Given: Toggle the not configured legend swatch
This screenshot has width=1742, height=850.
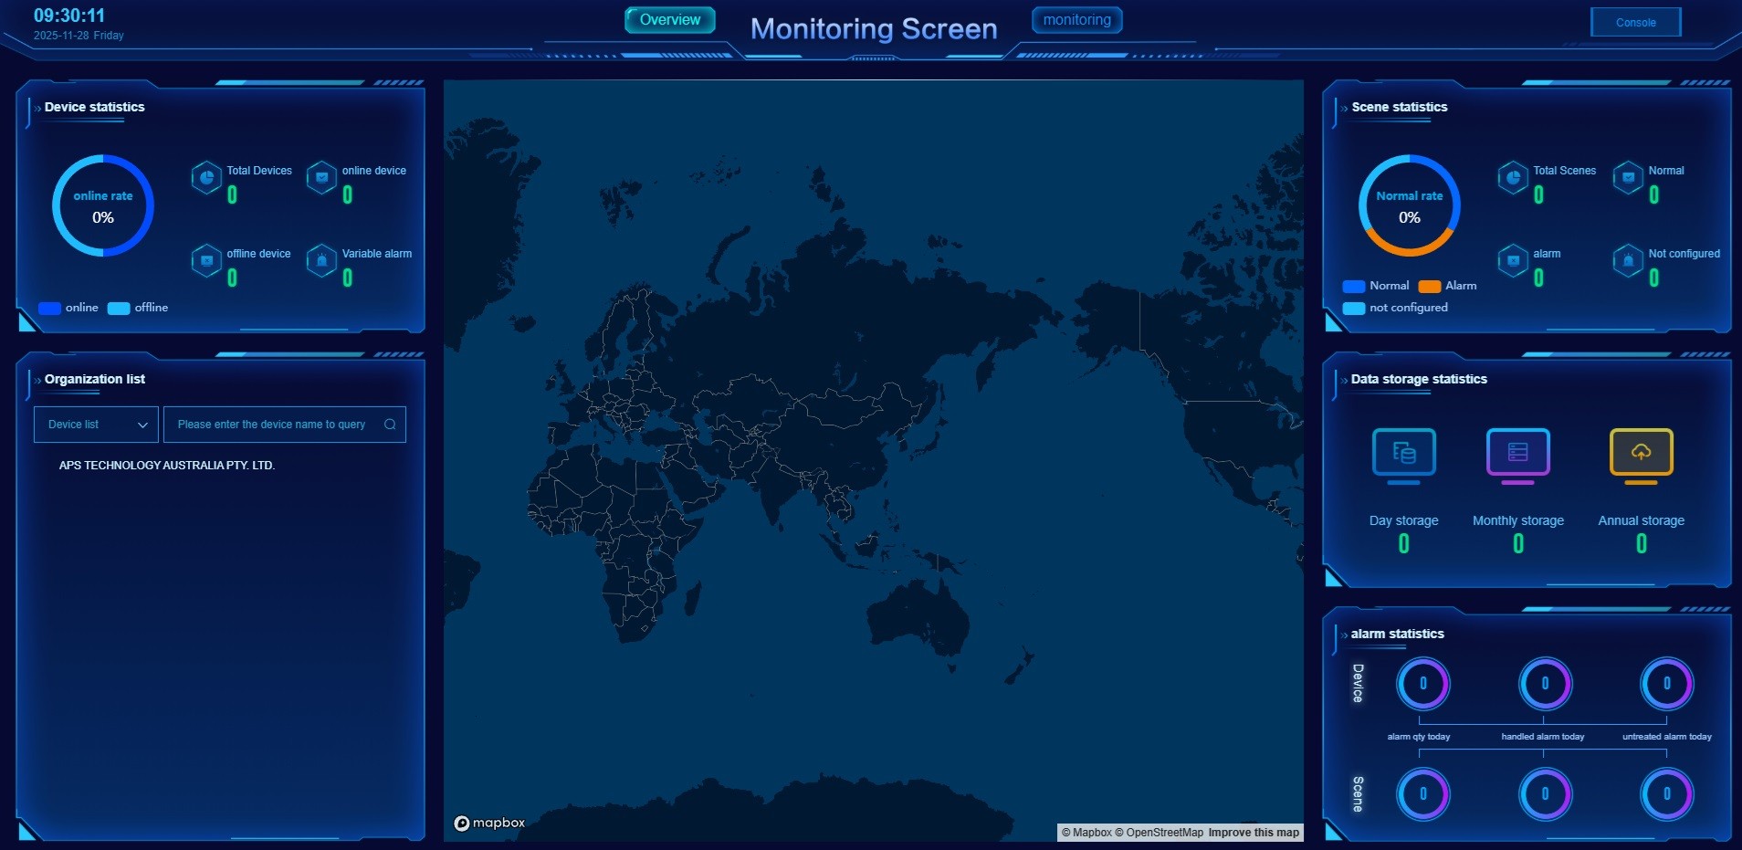Looking at the screenshot, I should point(1354,309).
